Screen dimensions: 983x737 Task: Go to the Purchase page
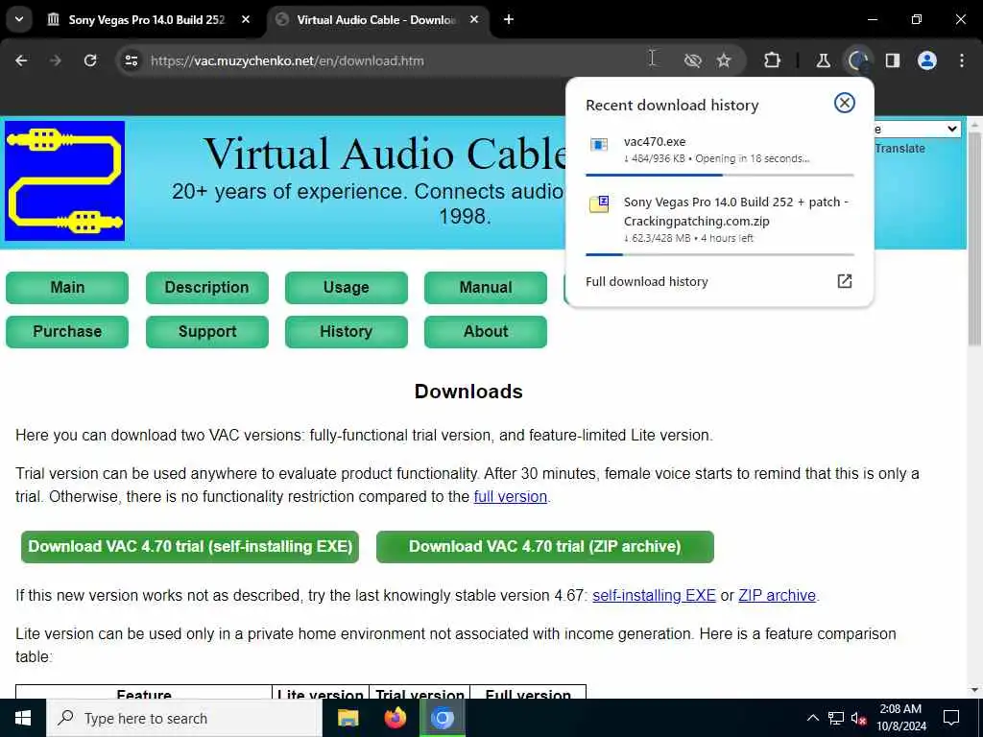(67, 331)
